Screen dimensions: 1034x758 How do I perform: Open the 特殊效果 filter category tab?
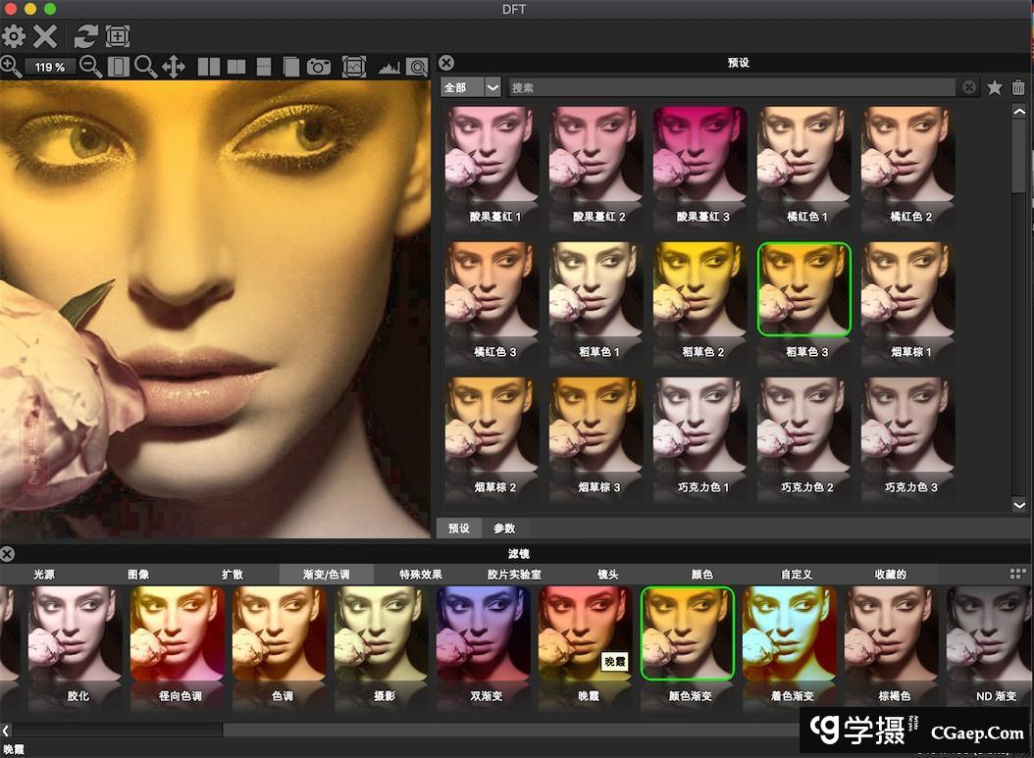pyautogui.click(x=421, y=575)
